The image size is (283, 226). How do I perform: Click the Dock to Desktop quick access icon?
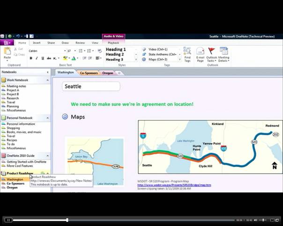26,36
